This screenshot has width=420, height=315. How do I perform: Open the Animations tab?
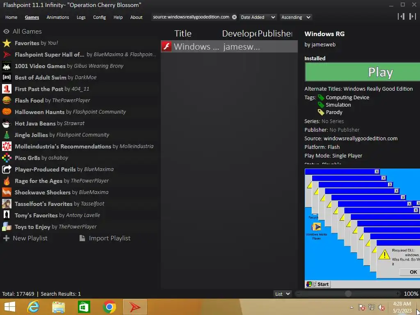coord(57,17)
